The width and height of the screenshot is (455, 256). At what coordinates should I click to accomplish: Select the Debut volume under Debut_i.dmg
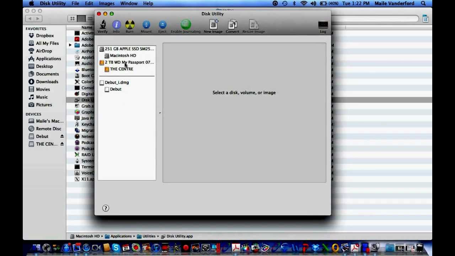[113, 89]
